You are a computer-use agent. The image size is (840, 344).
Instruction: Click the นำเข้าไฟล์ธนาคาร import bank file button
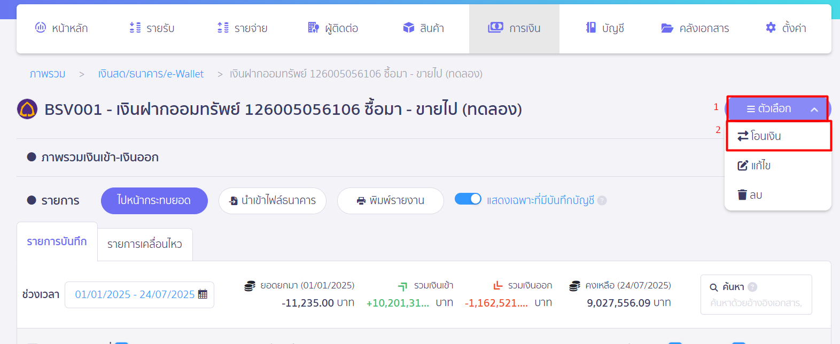[273, 201]
